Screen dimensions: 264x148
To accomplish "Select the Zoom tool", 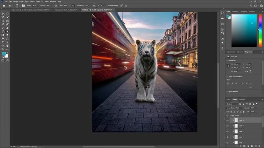I will [x=3, y=49].
